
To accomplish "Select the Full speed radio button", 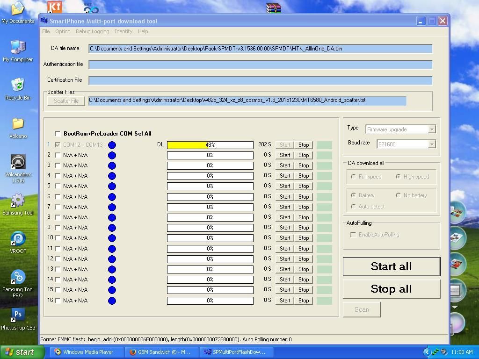I will [x=354, y=176].
